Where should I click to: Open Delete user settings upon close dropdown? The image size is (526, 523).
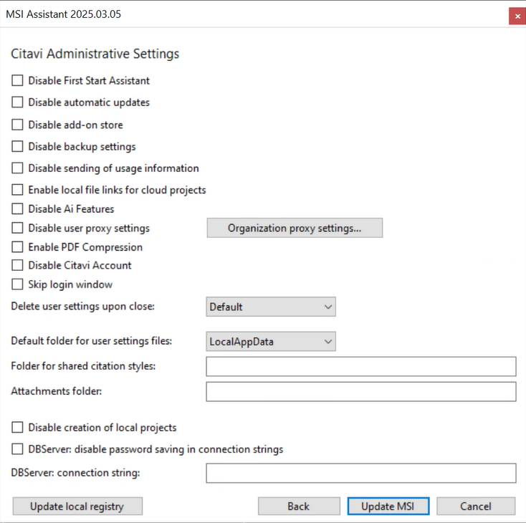(x=271, y=307)
